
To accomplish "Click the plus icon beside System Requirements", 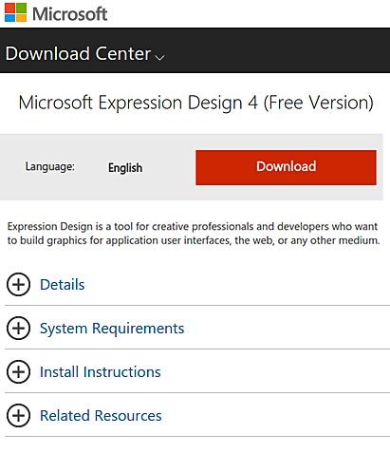I will tap(18, 328).
